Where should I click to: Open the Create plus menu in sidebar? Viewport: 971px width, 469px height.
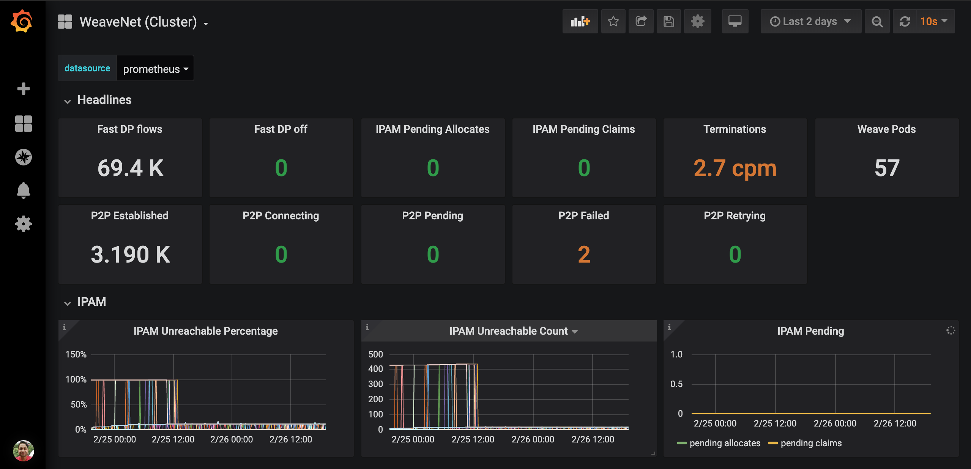pyautogui.click(x=23, y=89)
